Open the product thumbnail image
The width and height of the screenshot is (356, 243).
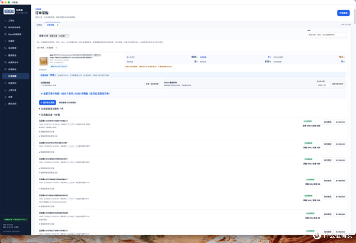click(x=44, y=61)
